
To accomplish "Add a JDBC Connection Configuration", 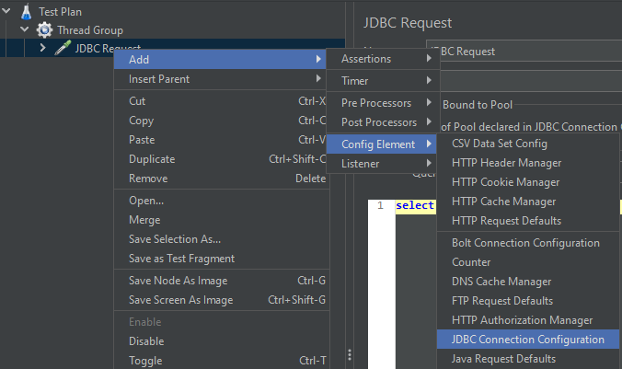I will point(528,340).
